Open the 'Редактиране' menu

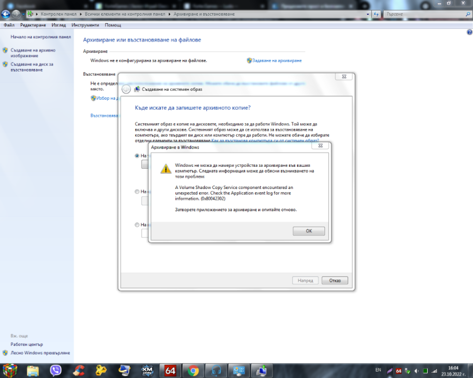(x=33, y=25)
